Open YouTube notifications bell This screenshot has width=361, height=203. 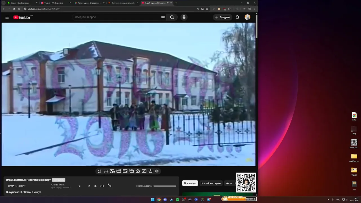tap(237, 17)
